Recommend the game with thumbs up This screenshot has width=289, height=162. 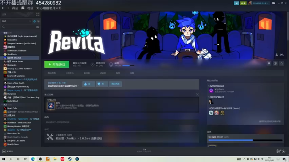[89, 84]
